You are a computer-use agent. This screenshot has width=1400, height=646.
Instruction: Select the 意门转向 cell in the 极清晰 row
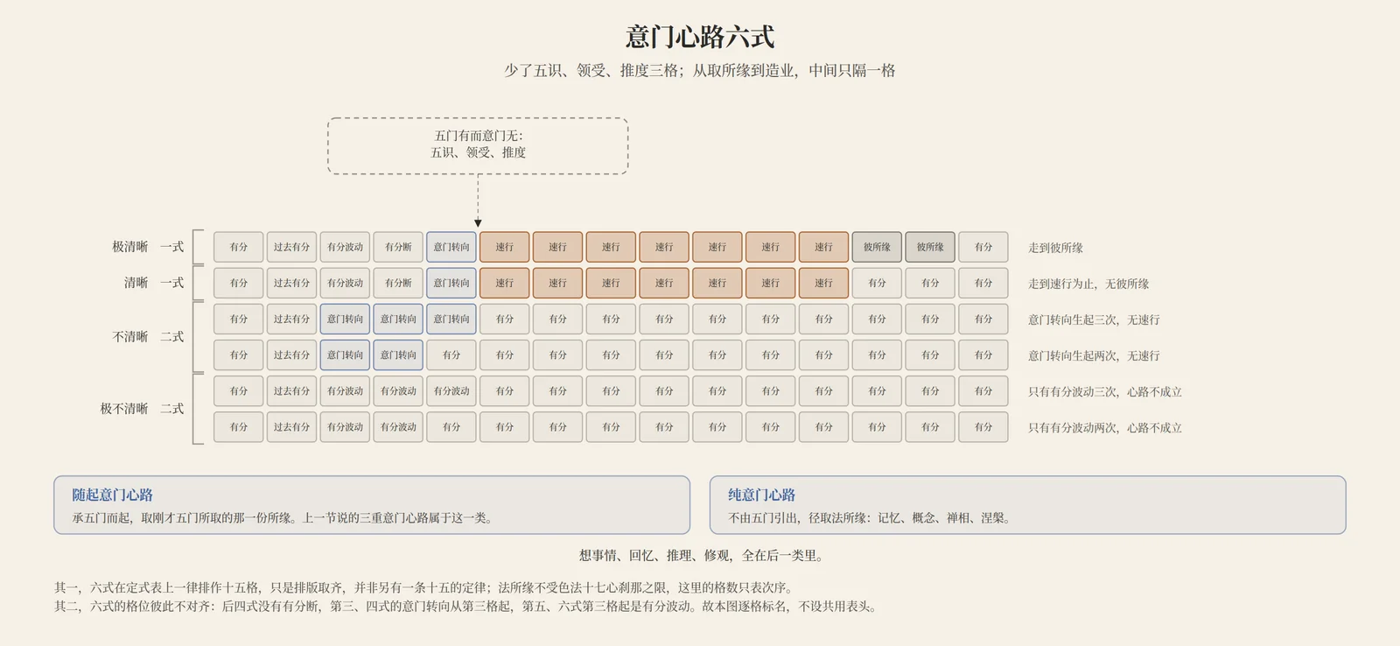point(451,247)
